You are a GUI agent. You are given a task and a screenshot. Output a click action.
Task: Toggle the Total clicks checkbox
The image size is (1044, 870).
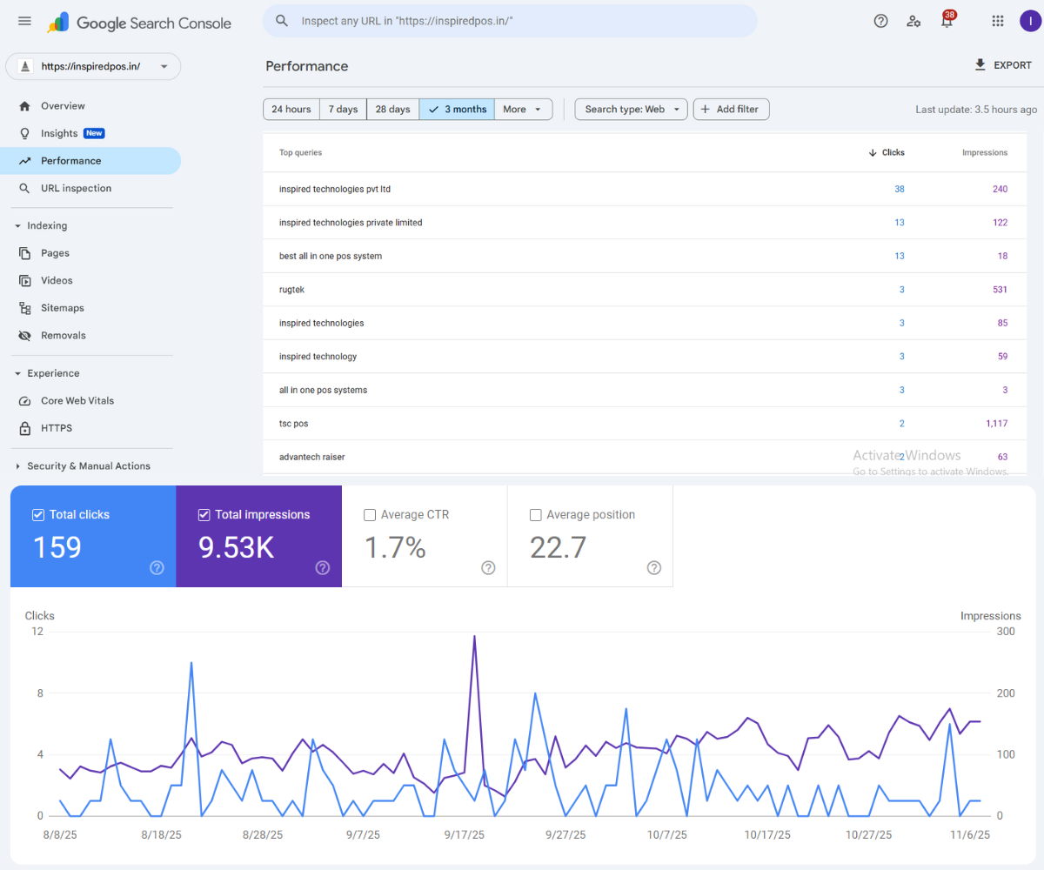[38, 515]
